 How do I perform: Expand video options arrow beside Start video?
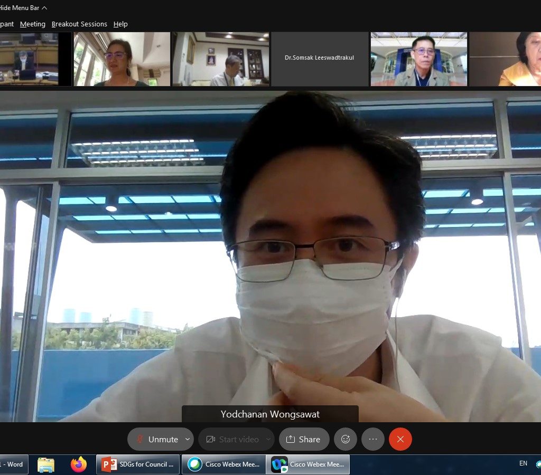coord(268,439)
